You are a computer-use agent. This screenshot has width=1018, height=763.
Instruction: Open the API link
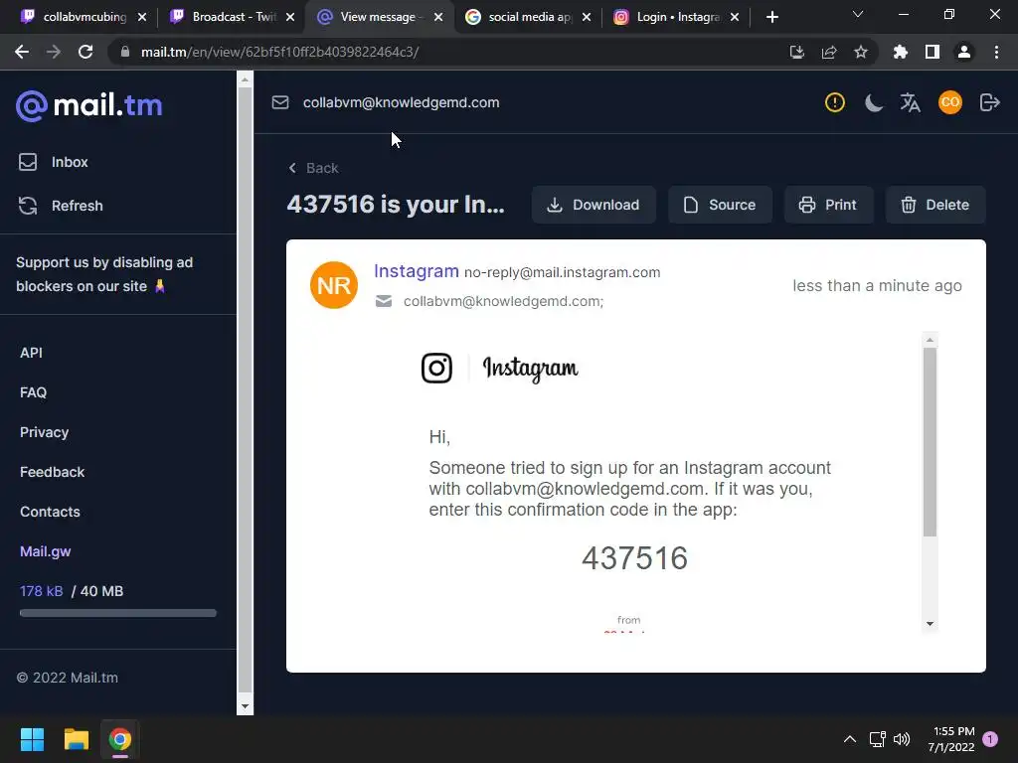click(31, 353)
